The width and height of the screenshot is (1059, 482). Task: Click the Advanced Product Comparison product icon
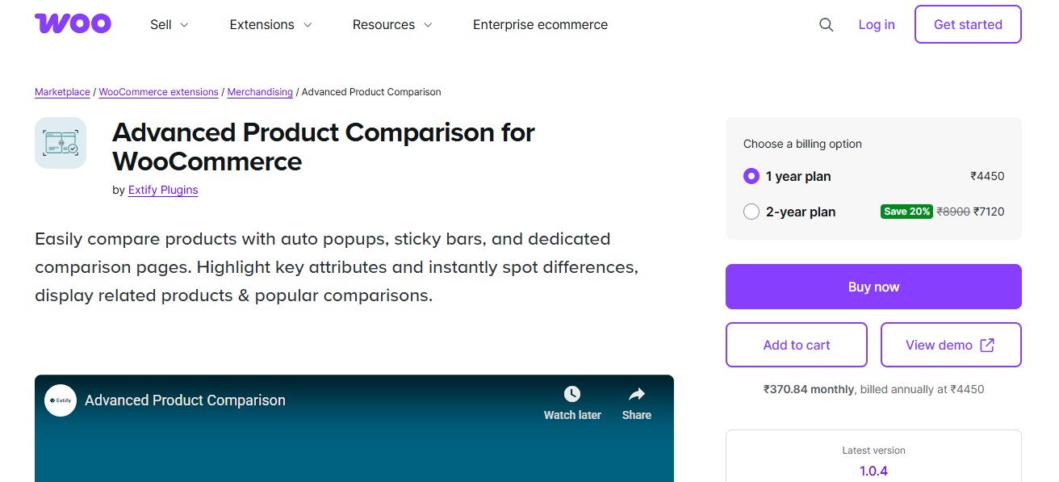pos(60,142)
